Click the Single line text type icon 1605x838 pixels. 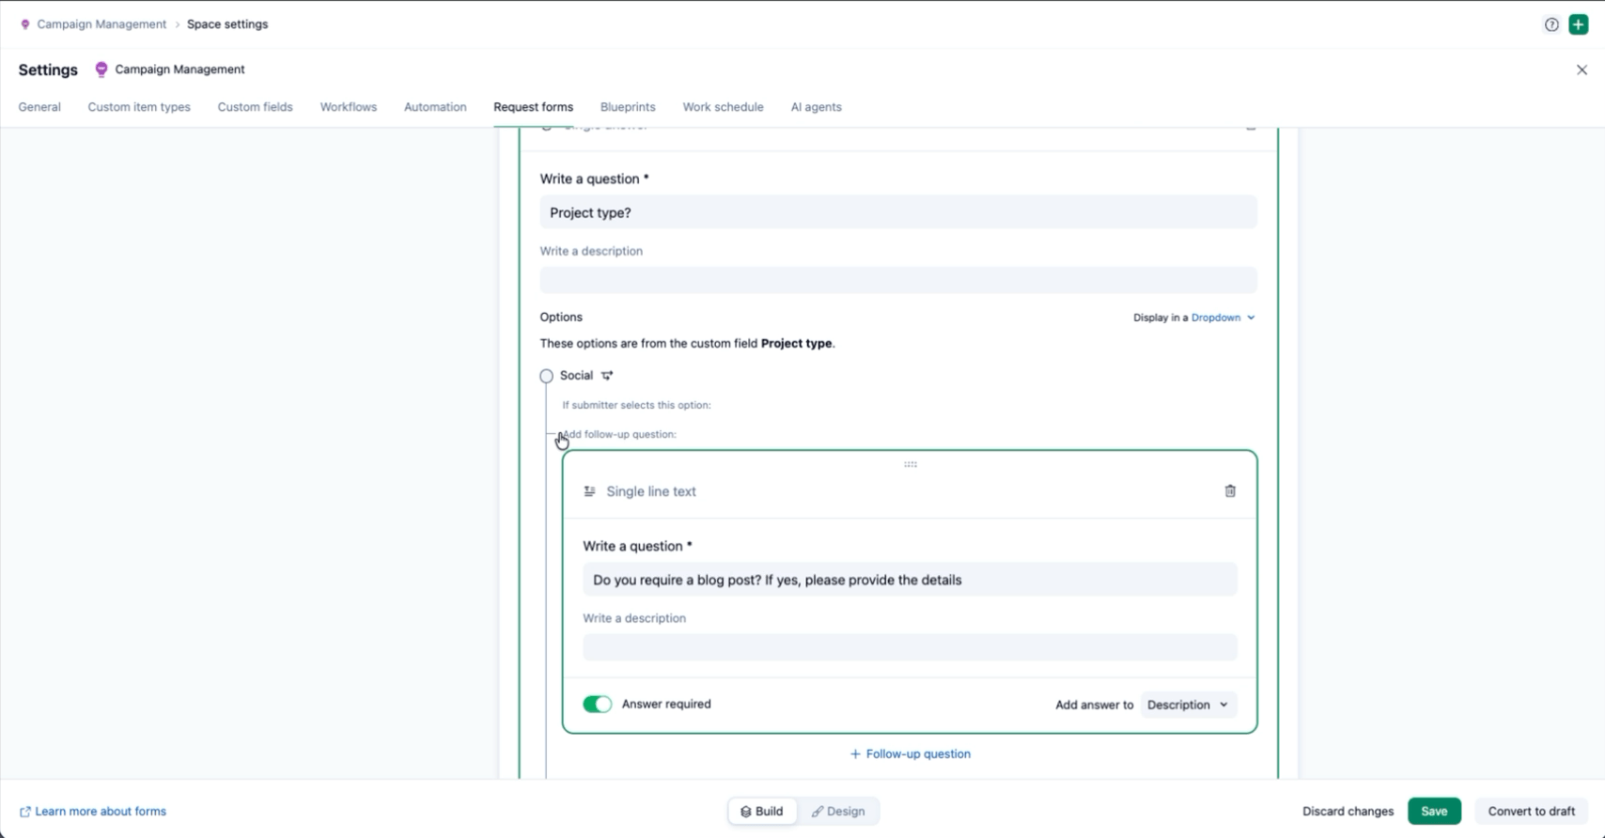(589, 491)
